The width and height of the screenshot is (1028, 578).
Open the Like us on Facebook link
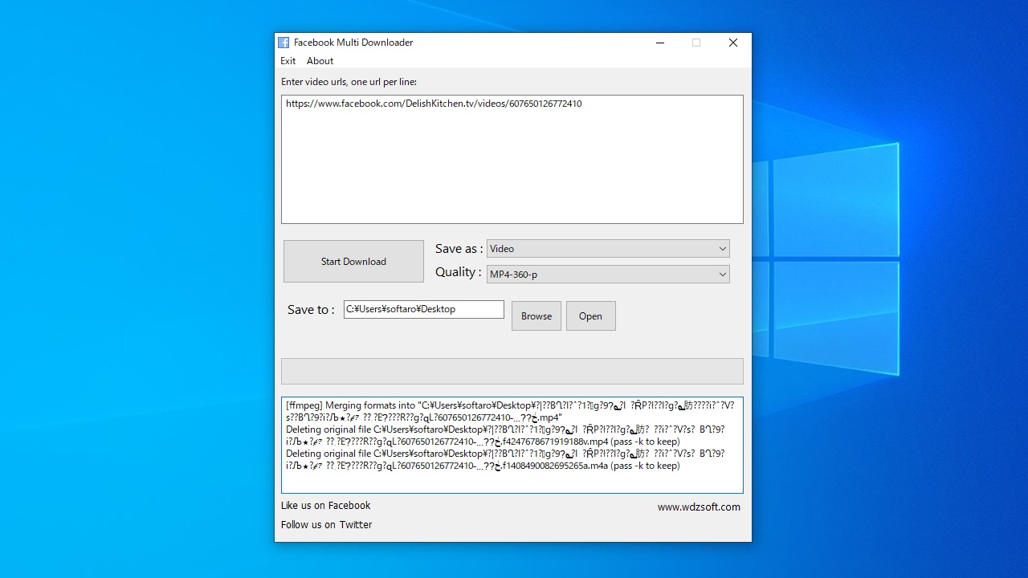tap(326, 506)
